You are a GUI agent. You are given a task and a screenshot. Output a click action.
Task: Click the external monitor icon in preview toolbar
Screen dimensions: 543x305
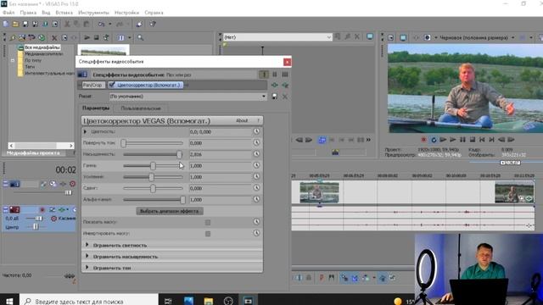pos(403,37)
